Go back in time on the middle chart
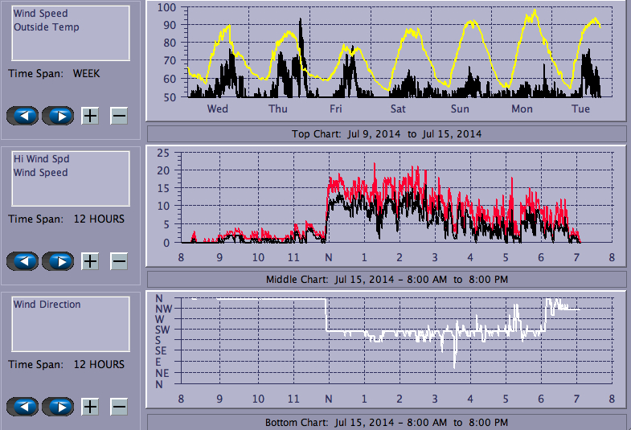 (x=24, y=261)
